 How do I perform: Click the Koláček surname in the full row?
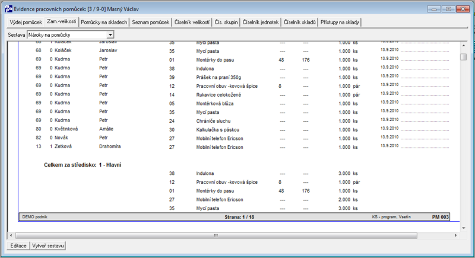tap(63, 50)
